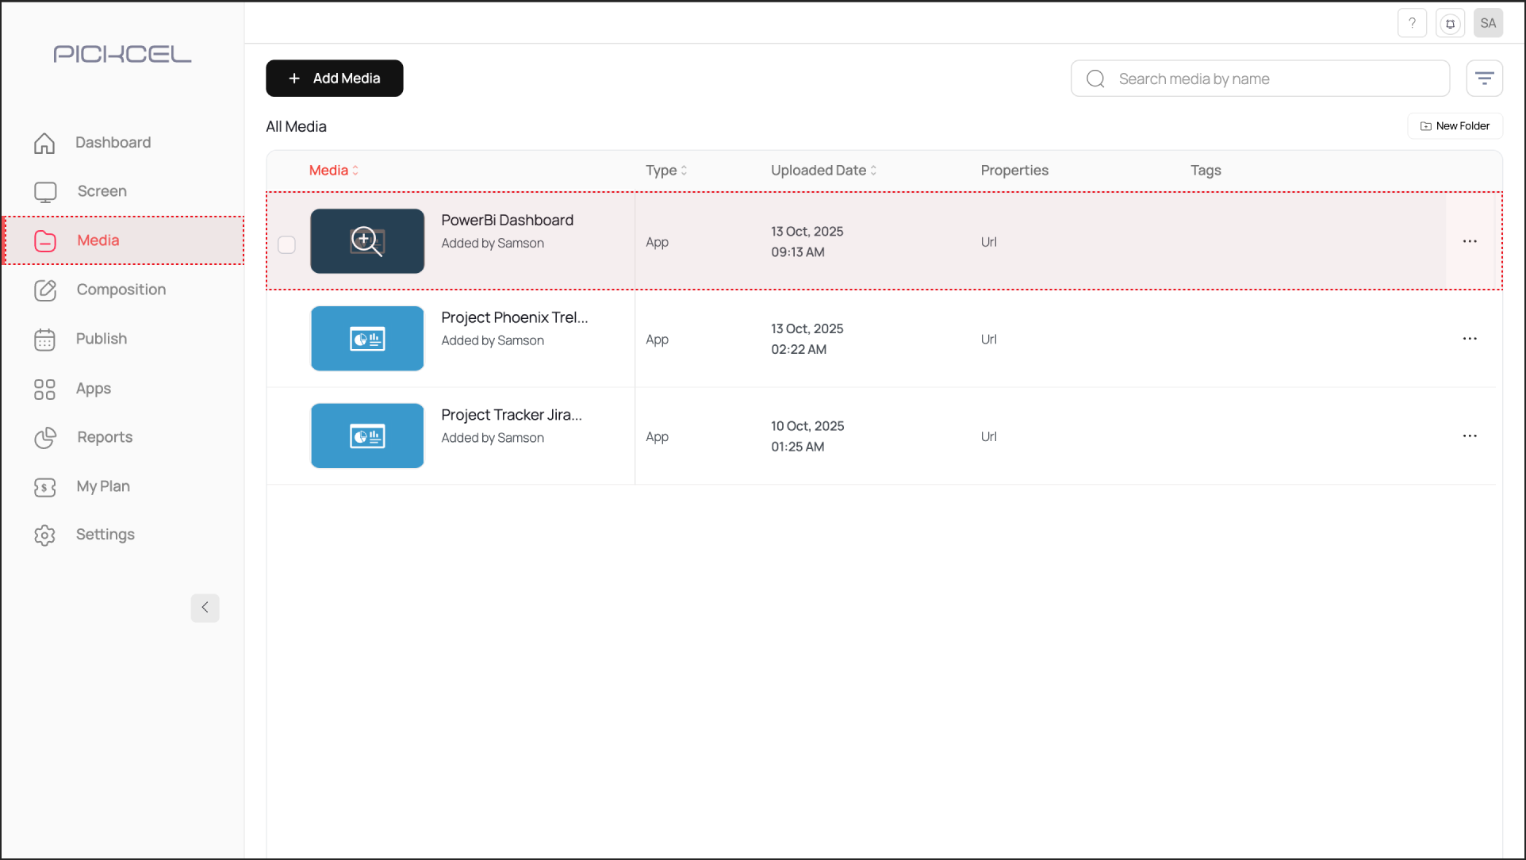Check the PowerBi Dashboard row checkbox
1526x860 pixels.
coord(286,244)
